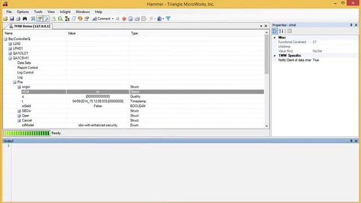Image resolution: width=361 pixels, height=203 pixels.
Task: Switch Properties to Alphabetical sort
Action: pos(281,31)
